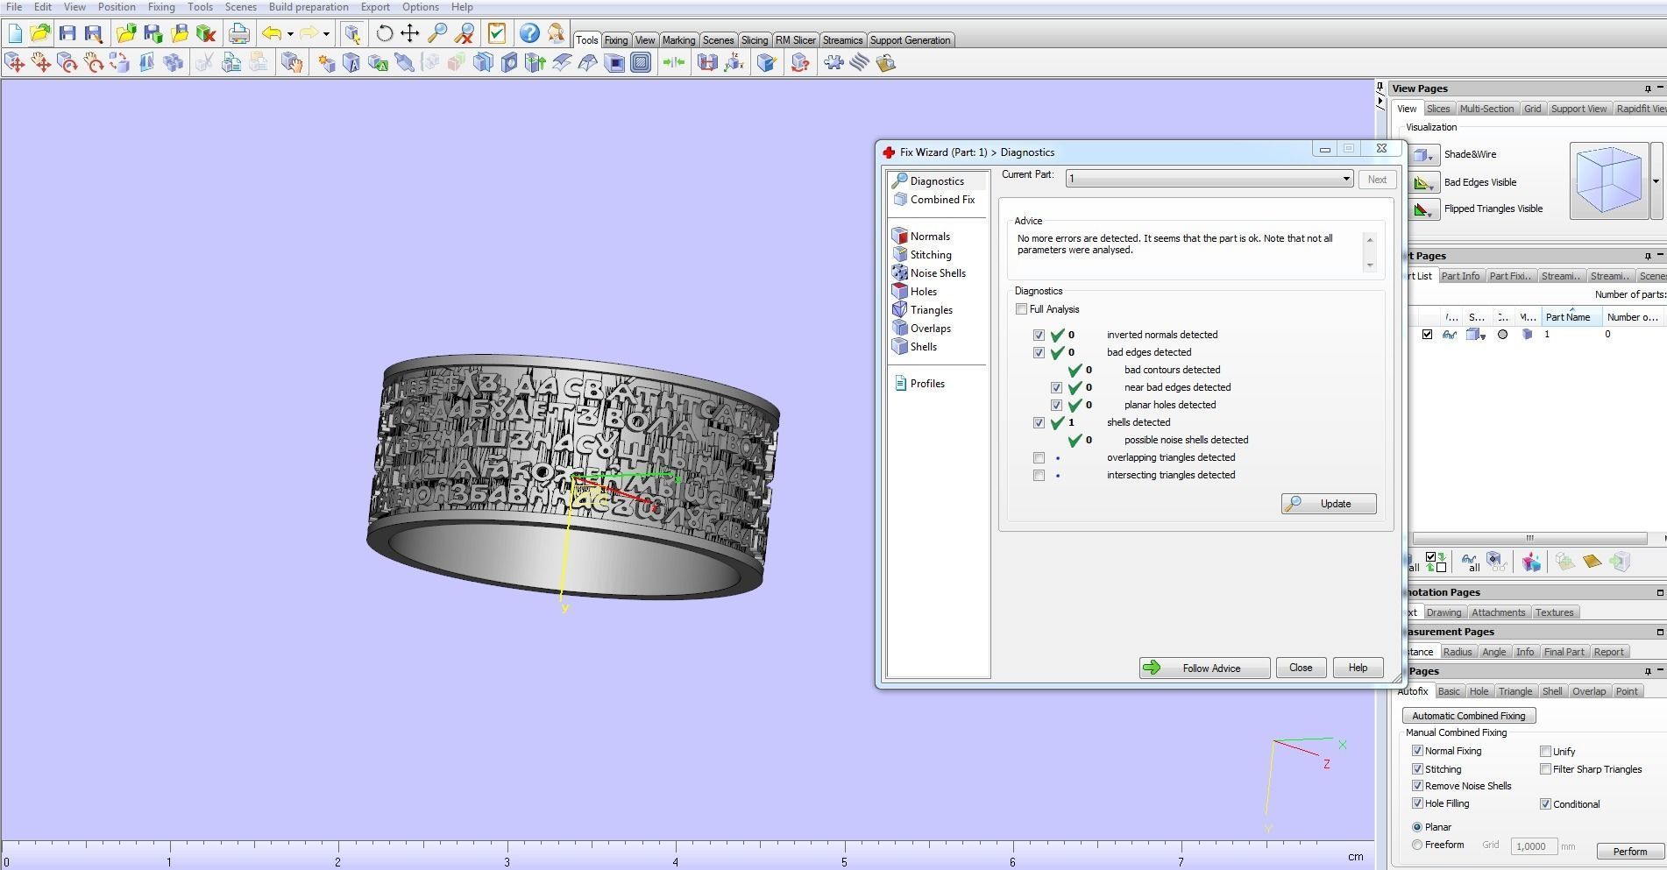
Task: Enable the intersecting triangles detected checkbox
Action: coord(1039,475)
